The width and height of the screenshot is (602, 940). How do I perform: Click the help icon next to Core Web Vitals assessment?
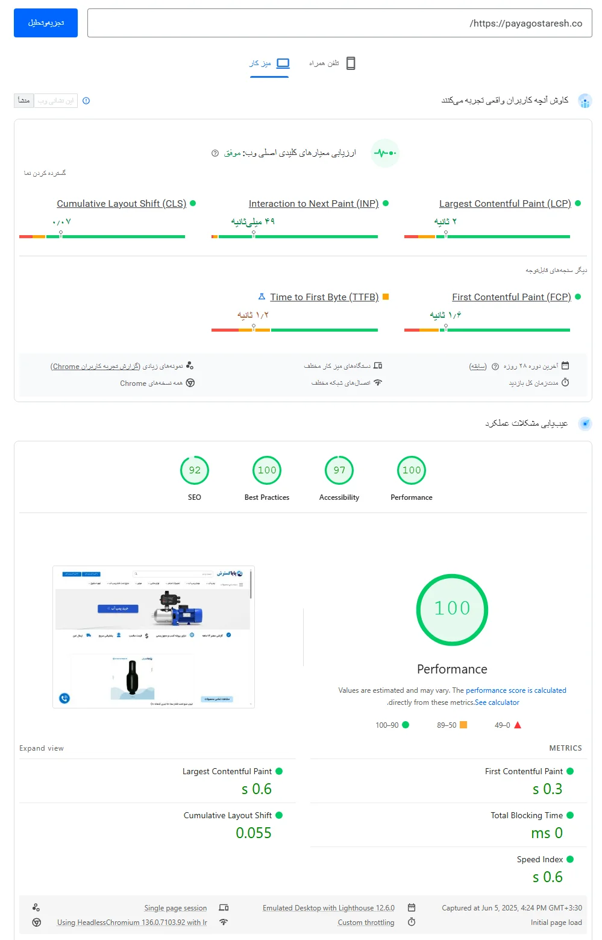(x=215, y=153)
